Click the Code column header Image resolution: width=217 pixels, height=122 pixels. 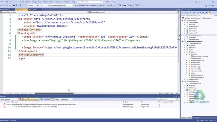tap(8, 102)
